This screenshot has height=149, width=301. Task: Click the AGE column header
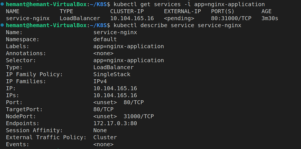[267, 11]
